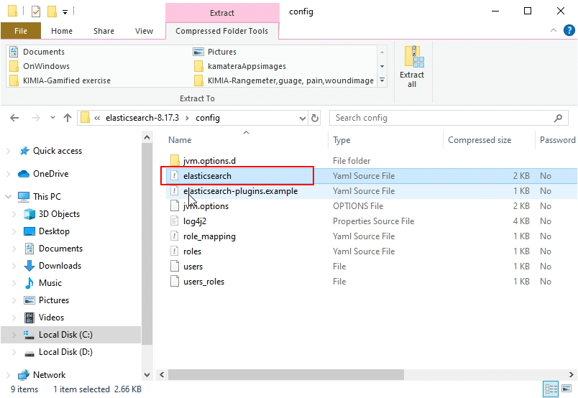
Task: Expand Quick access tree node
Action: [x=9, y=151]
